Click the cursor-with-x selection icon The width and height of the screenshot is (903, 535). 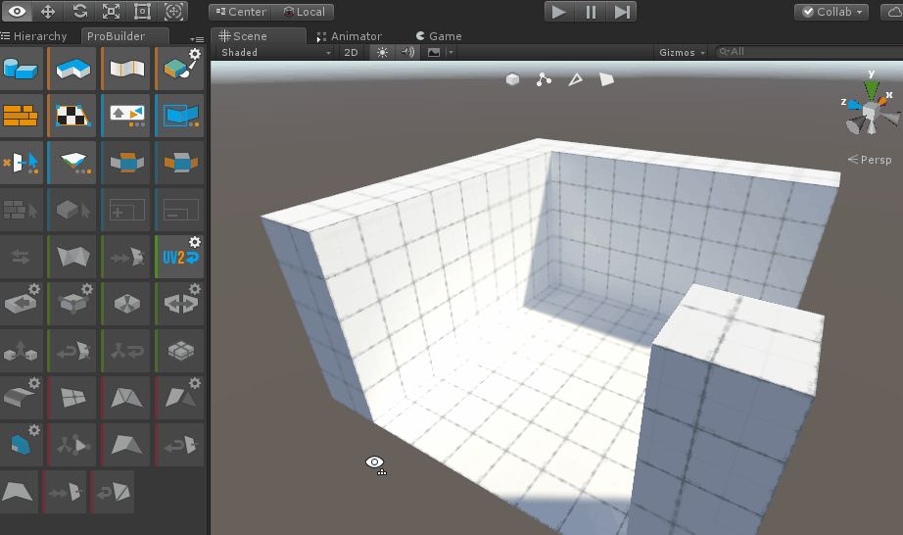22,163
